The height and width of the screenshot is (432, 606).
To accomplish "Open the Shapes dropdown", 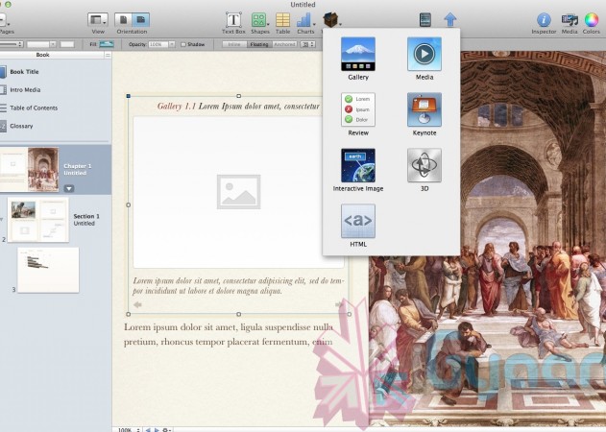I will (260, 19).
